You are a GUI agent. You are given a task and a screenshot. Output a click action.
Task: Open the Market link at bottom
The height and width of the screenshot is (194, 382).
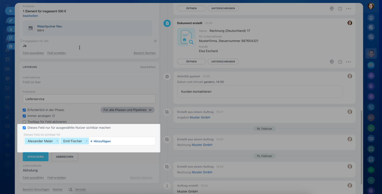(x=58, y=190)
